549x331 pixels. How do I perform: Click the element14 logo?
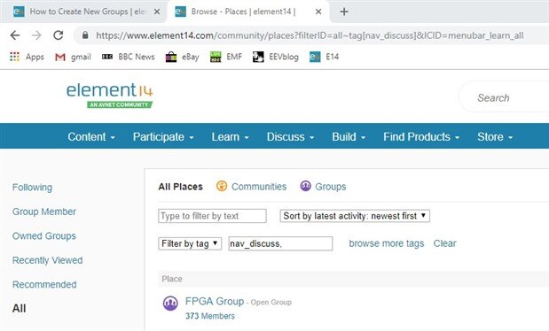[110, 95]
